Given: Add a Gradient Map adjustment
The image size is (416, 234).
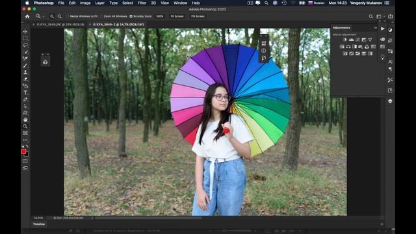Looking at the screenshot, I should click(x=370, y=53).
